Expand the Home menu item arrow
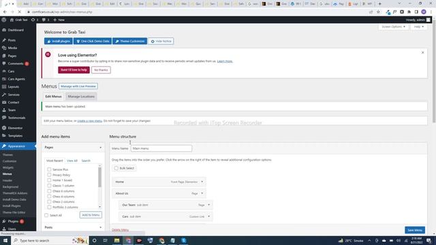 (x=202, y=182)
